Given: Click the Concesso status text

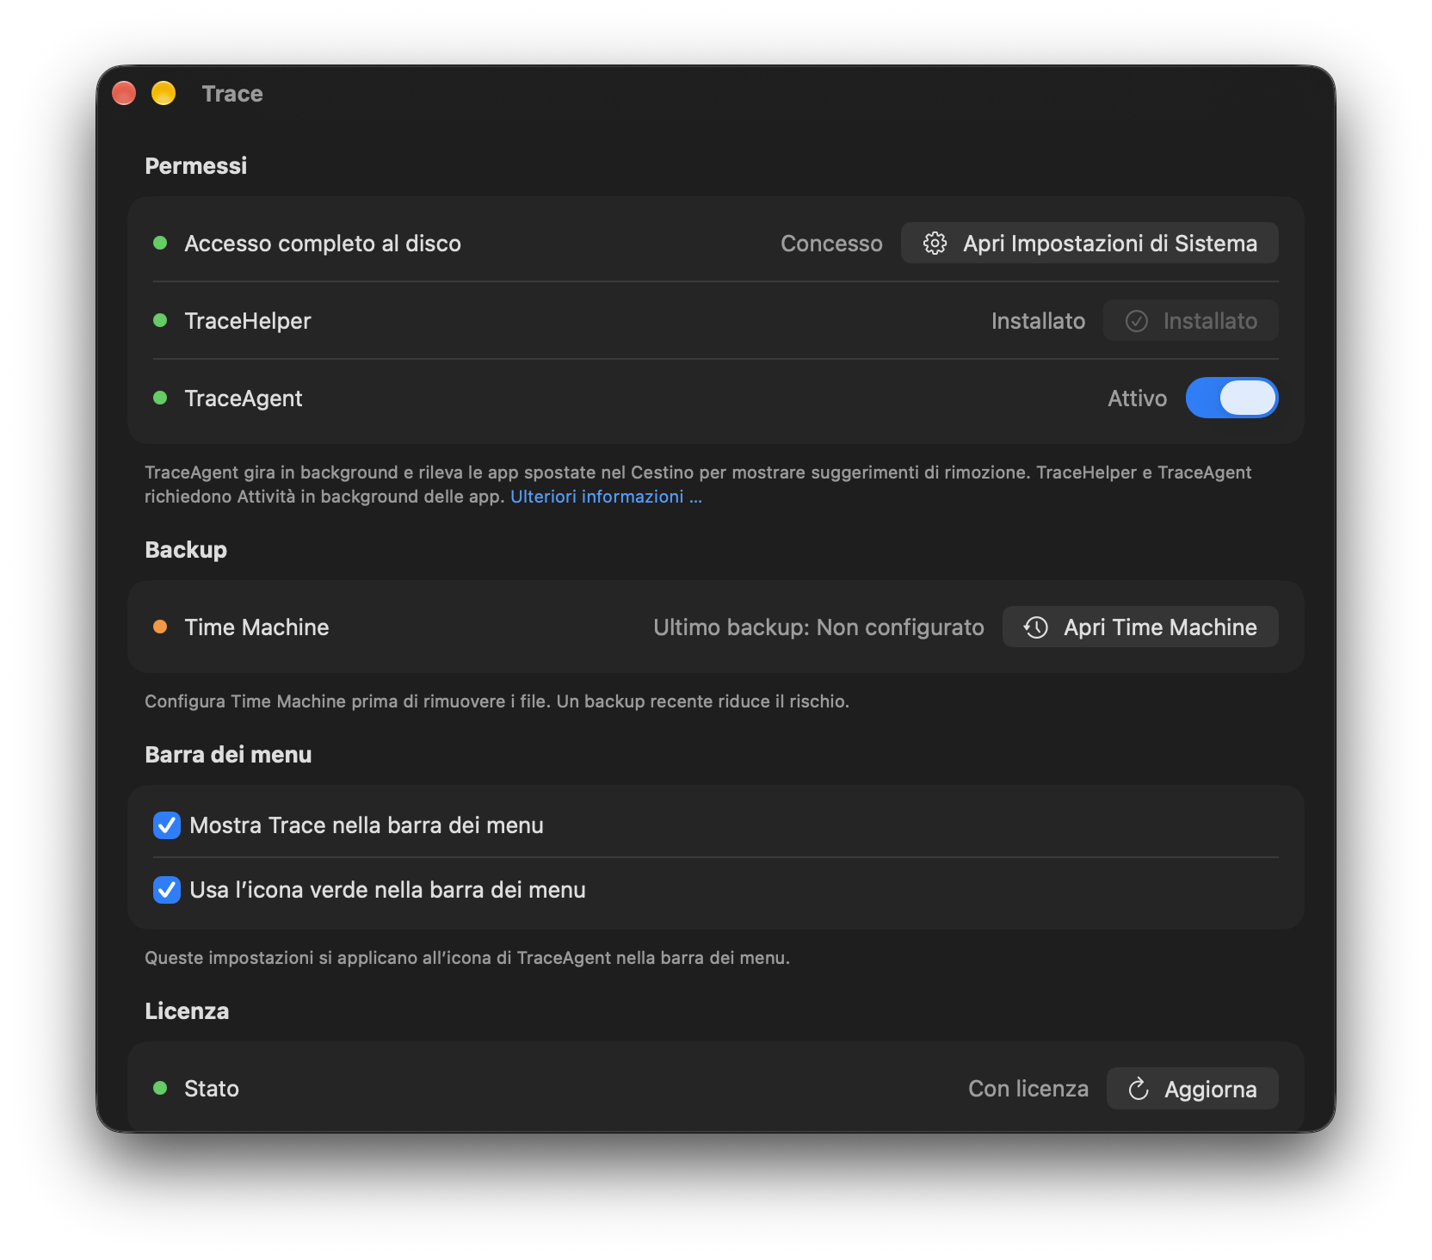Looking at the screenshot, I should click(x=831, y=244).
